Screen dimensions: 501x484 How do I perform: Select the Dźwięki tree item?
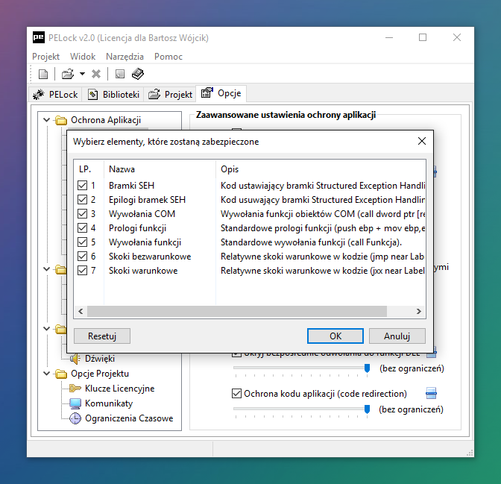pyautogui.click(x=100, y=359)
